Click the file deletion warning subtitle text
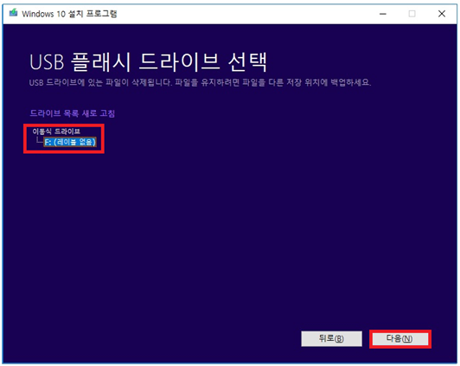Screen dimensions: 460x366 (x=200, y=82)
